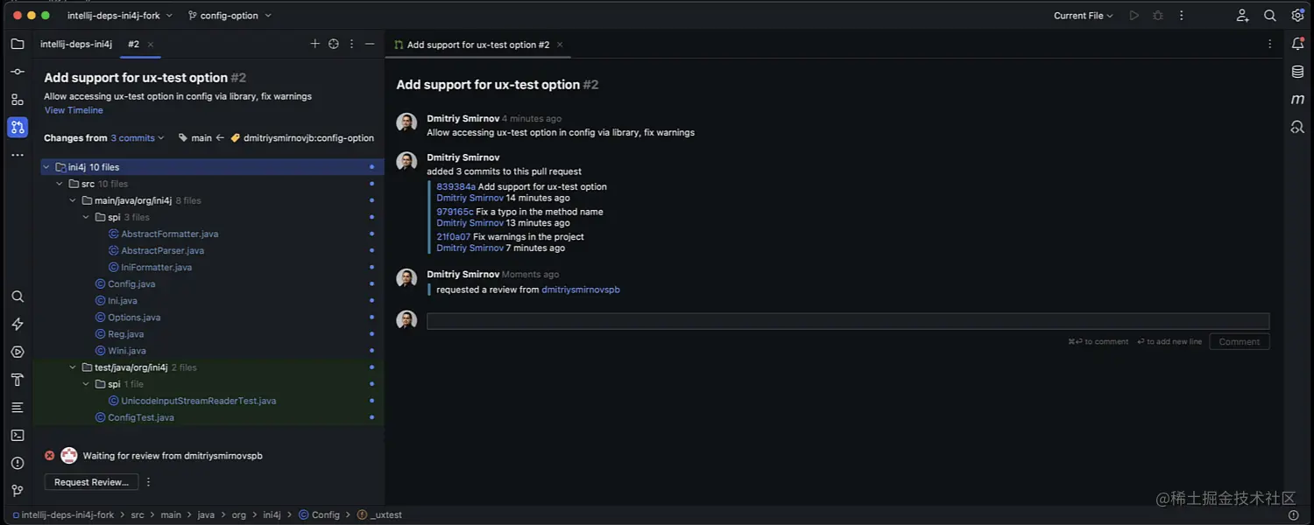Open the Project tool window
Viewport: 1314px width, 525px height.
tap(18, 44)
